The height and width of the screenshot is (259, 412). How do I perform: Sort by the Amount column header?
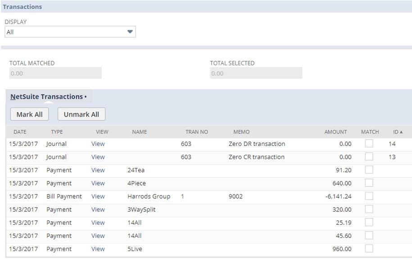(x=335, y=132)
